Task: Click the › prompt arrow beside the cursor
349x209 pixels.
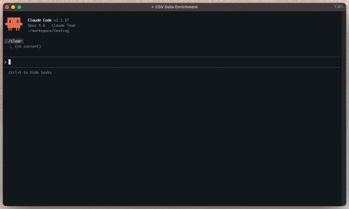Action: pos(5,62)
